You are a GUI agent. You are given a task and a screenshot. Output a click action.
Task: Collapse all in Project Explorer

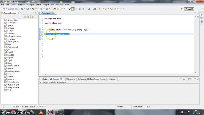click(x=25, y=17)
